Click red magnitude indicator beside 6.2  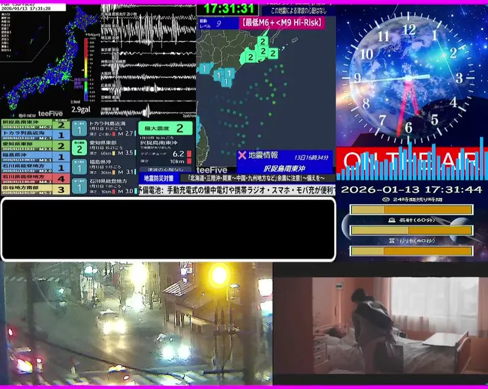click(x=189, y=154)
